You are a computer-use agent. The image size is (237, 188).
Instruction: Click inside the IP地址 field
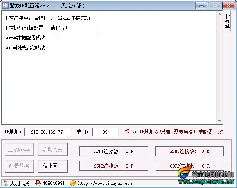(47, 132)
